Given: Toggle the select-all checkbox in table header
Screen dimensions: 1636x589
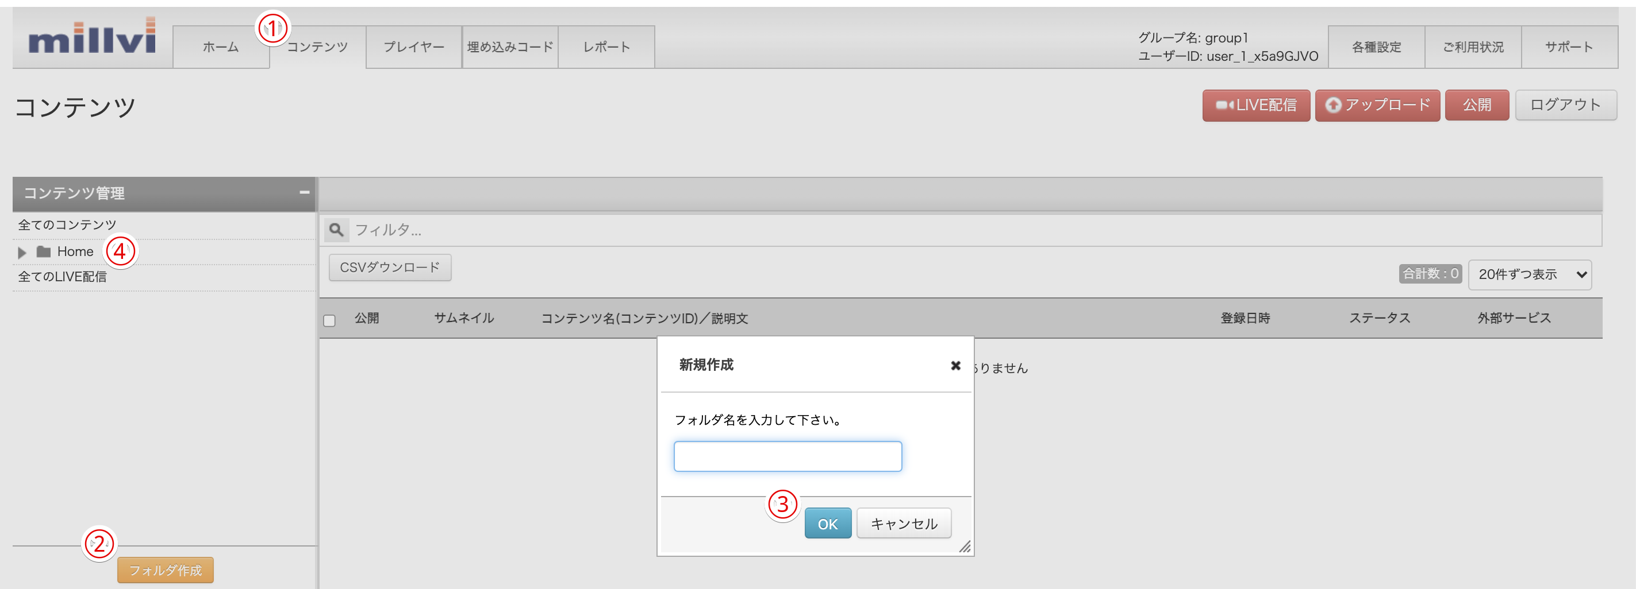Looking at the screenshot, I should [329, 320].
